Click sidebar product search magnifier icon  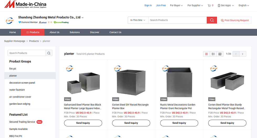click(x=49, y=53)
